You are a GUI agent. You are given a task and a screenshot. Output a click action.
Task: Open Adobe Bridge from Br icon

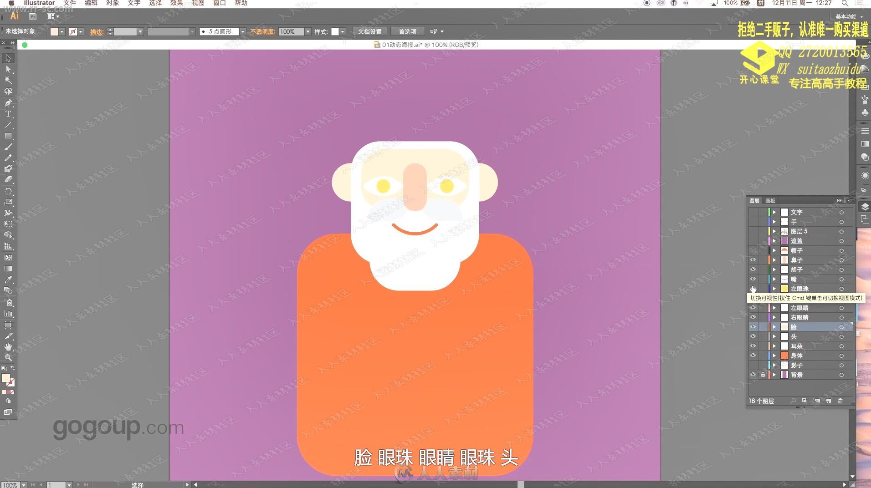33,16
